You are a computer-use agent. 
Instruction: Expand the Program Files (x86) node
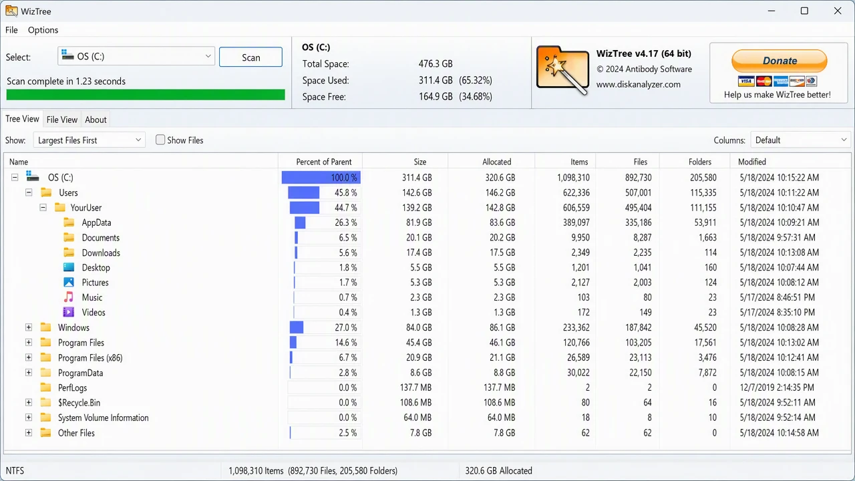pyautogui.click(x=29, y=357)
